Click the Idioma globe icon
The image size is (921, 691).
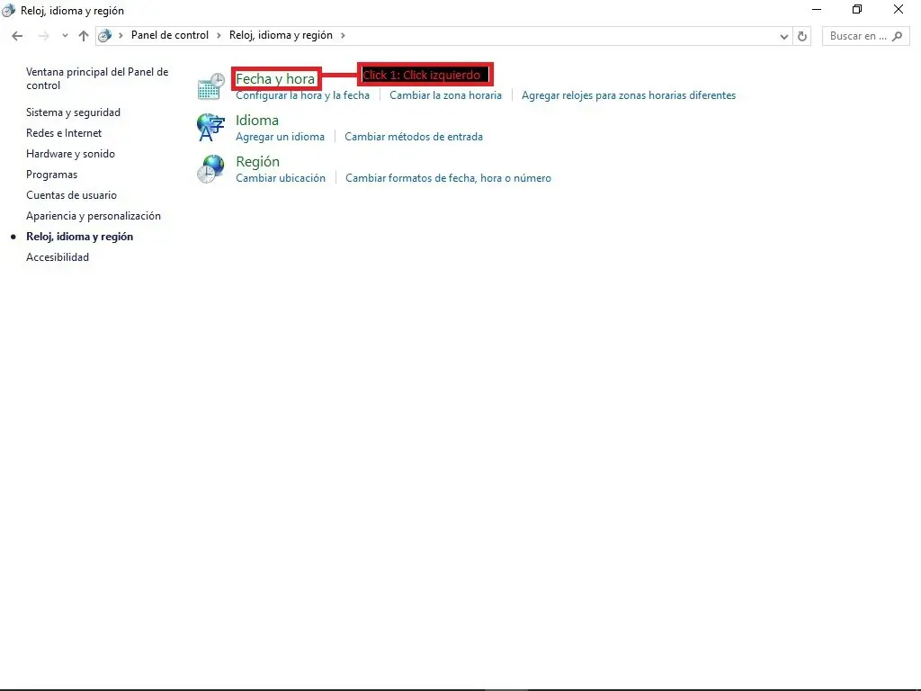[x=210, y=128]
